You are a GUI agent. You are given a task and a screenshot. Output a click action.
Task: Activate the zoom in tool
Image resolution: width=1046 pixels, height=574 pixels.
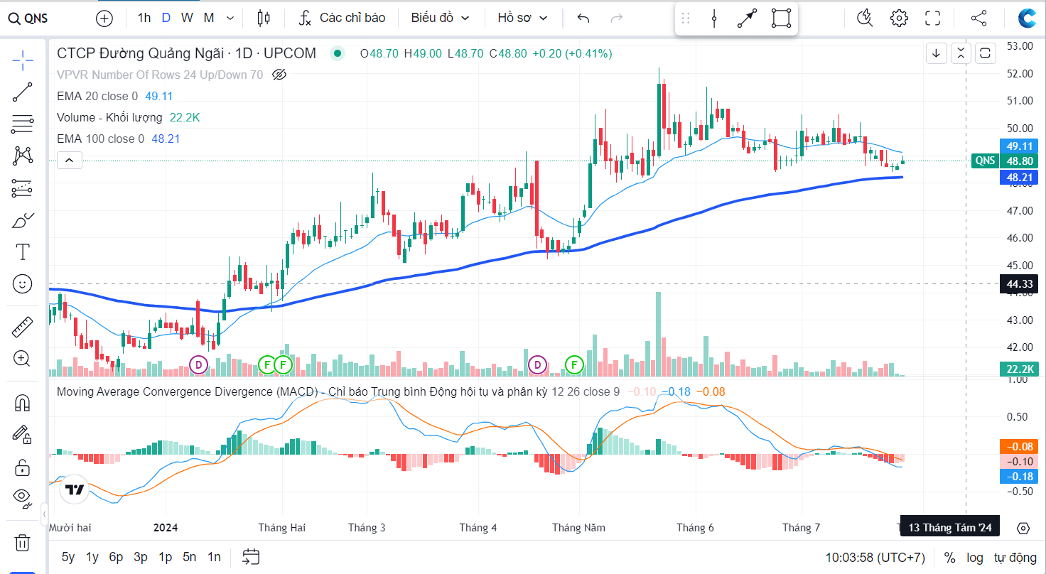point(23,359)
